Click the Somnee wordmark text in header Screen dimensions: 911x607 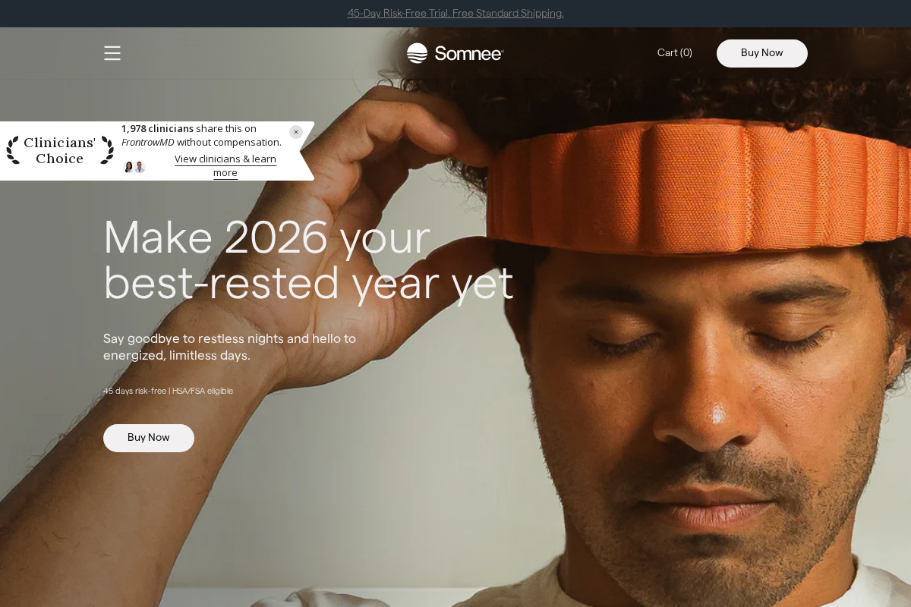coord(469,54)
